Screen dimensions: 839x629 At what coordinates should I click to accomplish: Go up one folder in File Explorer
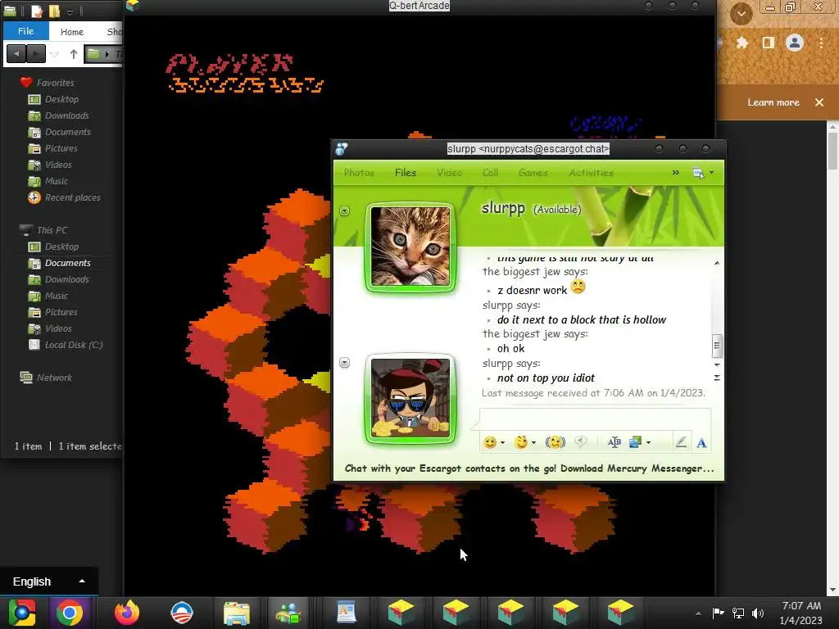click(x=73, y=54)
